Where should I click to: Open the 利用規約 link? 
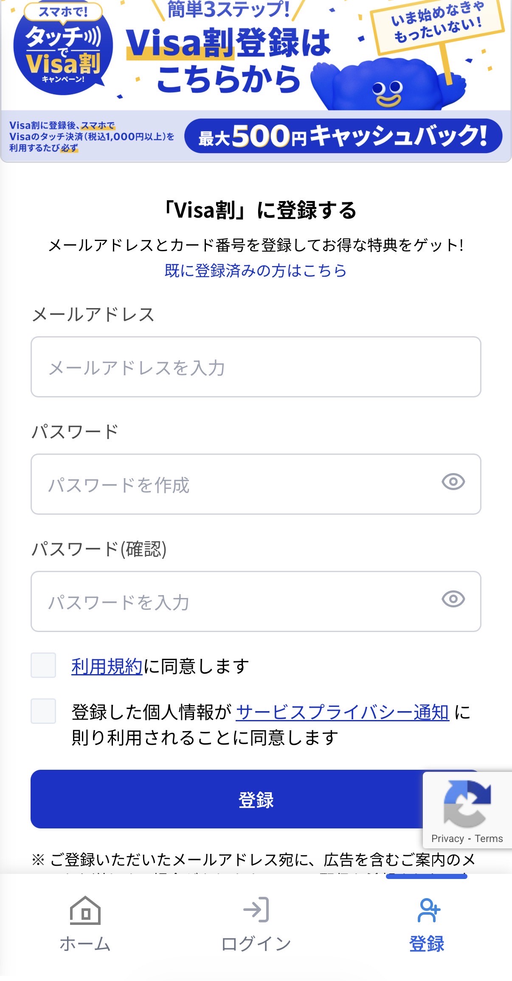tap(107, 666)
